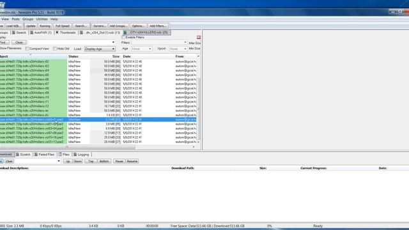Select the post row ending in .r12
The height and width of the screenshot is (230, 409).
click(98, 107)
